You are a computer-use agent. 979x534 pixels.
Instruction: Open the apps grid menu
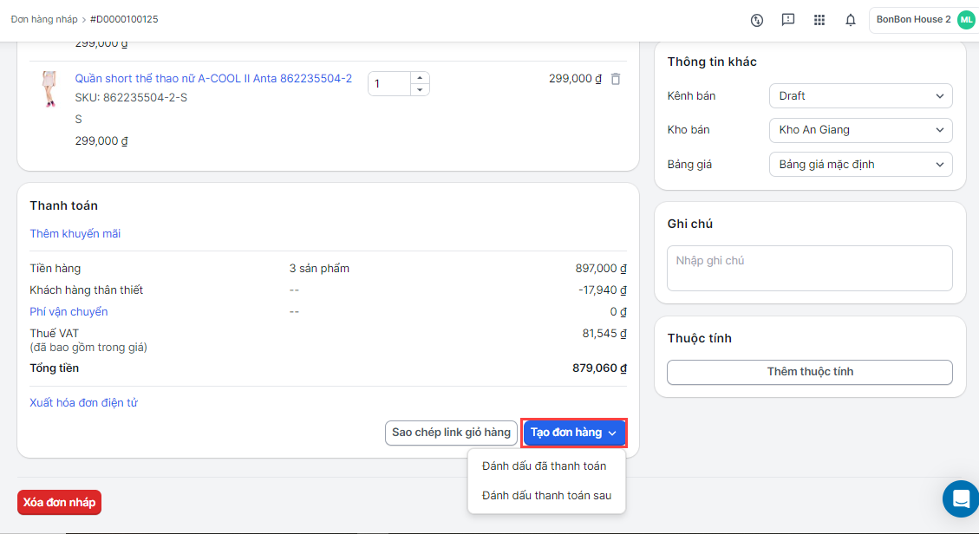pos(819,20)
